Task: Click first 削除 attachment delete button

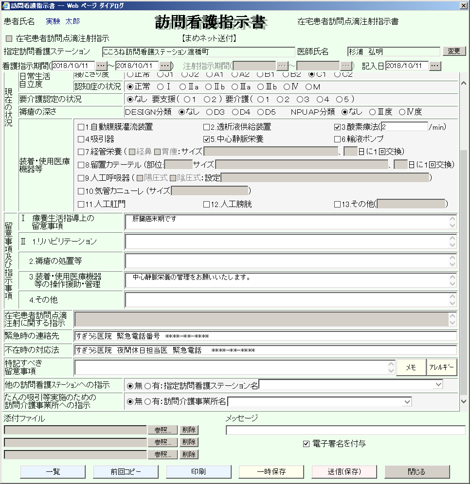Action: click(x=189, y=430)
